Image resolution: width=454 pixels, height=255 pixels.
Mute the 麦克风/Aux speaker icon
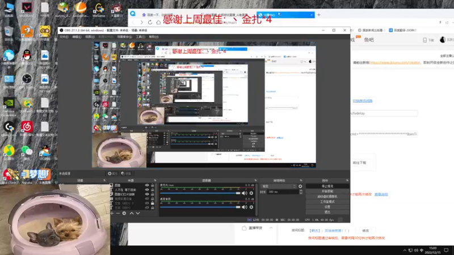coord(245,193)
